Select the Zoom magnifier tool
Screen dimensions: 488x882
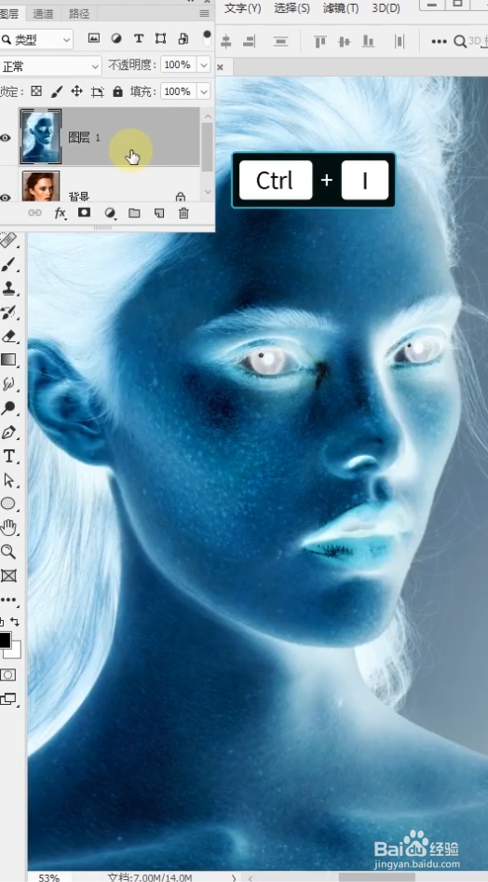click(7, 551)
